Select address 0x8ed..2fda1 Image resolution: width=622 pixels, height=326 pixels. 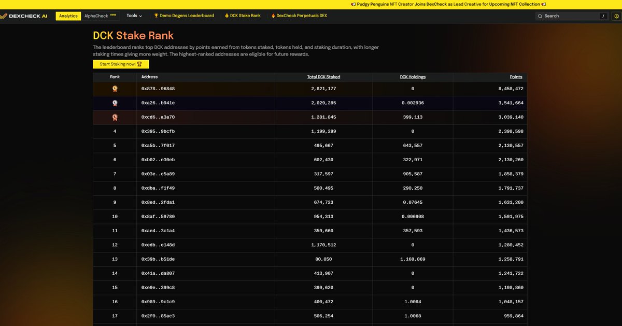click(x=158, y=203)
